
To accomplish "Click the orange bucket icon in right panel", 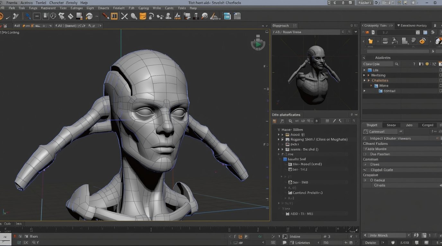I will 370,41.
